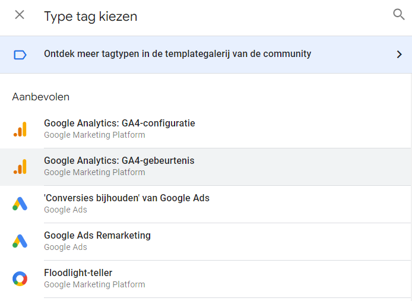This screenshot has width=412, height=301.
Task: Open the community templategalerij banner text
Action: [177, 54]
